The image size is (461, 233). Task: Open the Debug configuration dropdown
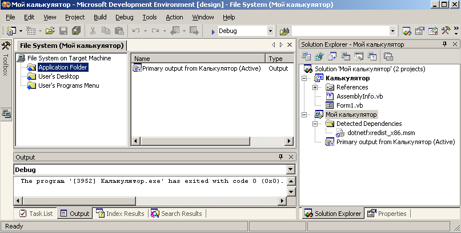coord(270,31)
